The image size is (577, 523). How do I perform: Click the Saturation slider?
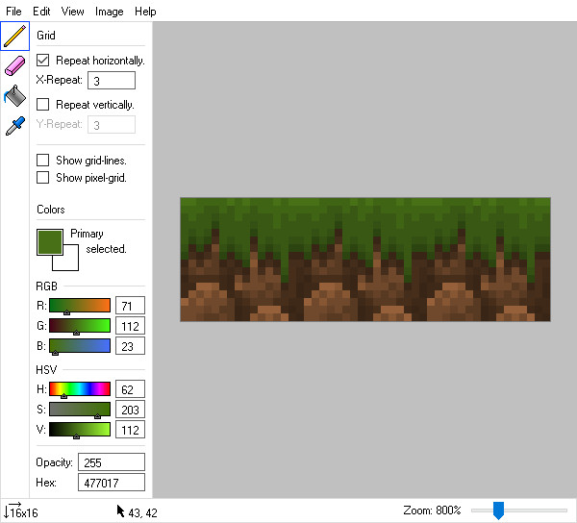[x=80, y=409]
